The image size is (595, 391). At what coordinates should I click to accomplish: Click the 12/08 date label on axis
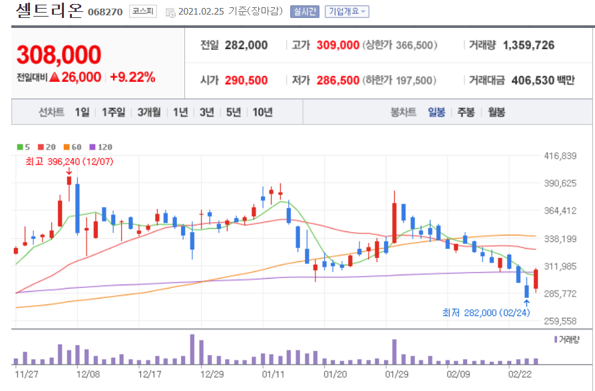[88, 374]
